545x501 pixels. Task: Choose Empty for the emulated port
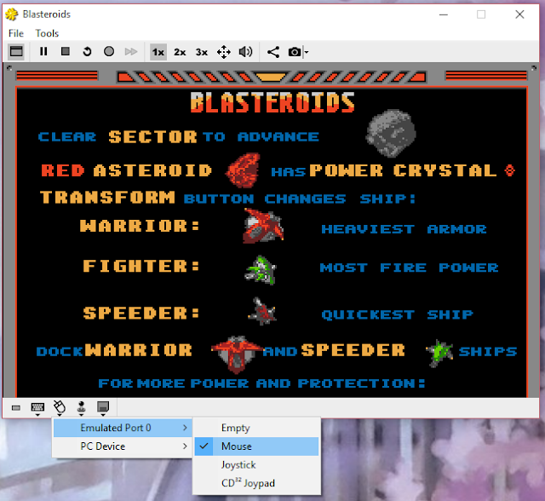(x=256, y=428)
